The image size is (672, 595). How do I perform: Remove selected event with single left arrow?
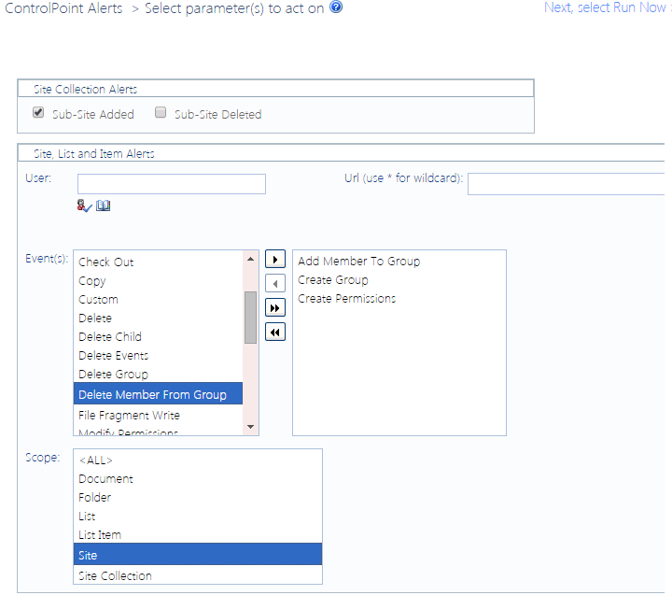coord(275,284)
